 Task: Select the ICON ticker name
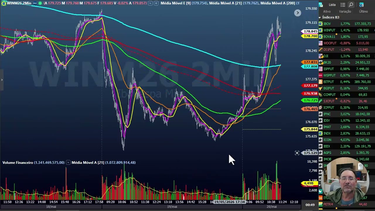click(327, 140)
